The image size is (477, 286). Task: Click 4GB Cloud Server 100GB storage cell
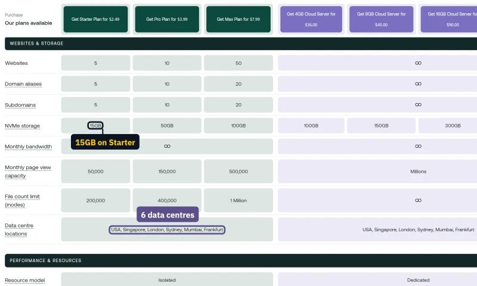(311, 126)
